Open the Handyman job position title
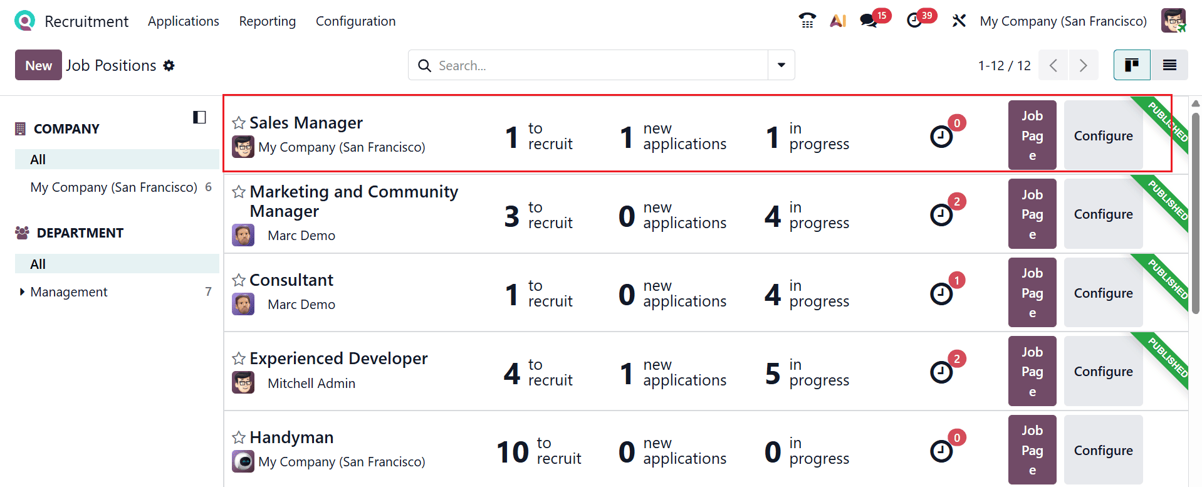This screenshot has height=487, width=1202. click(291, 437)
